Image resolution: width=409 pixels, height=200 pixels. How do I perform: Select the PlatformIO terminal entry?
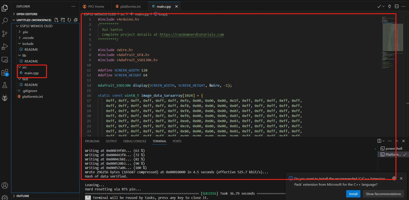393,154
